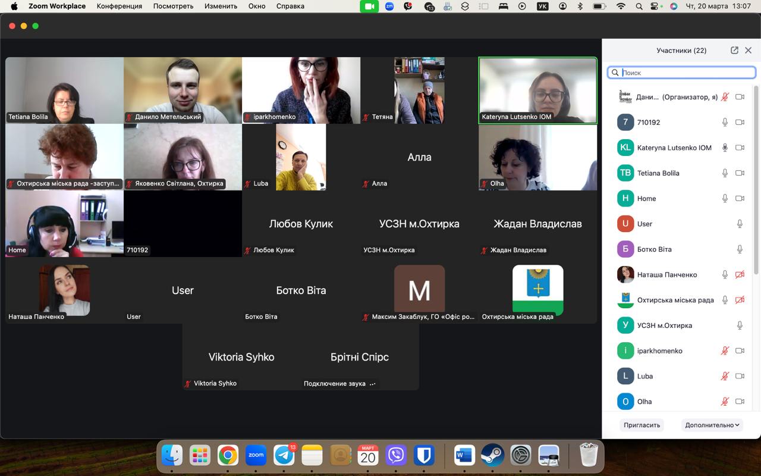Click the participant search field

pyautogui.click(x=681, y=73)
